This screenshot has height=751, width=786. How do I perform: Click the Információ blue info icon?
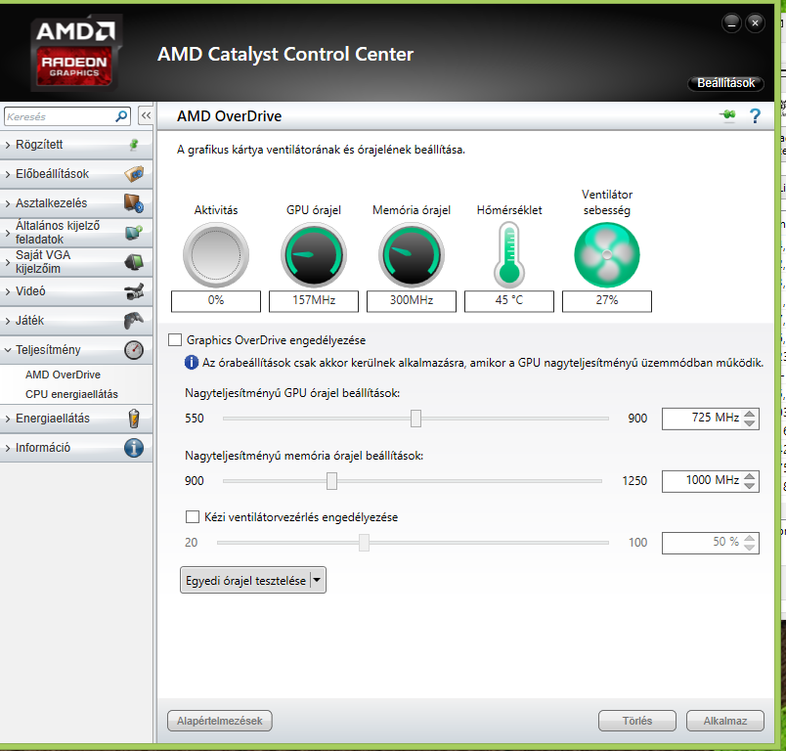click(134, 448)
